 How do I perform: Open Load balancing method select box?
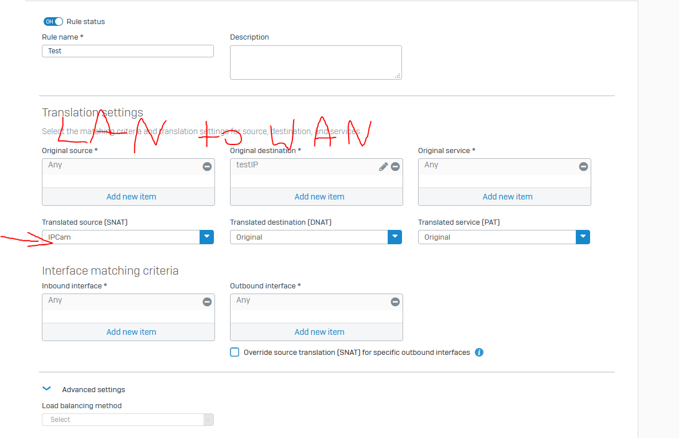[128, 420]
